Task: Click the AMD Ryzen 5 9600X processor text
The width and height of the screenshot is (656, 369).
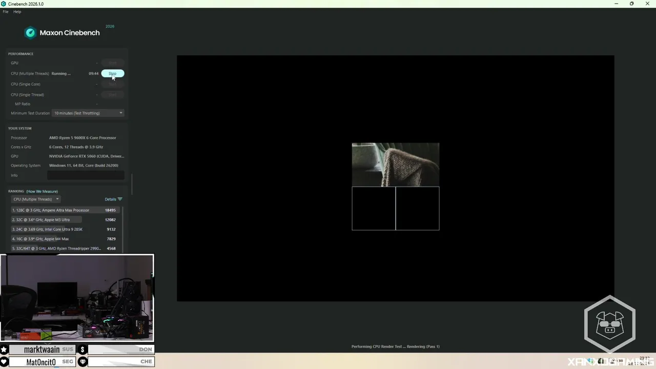Action: pos(83,138)
